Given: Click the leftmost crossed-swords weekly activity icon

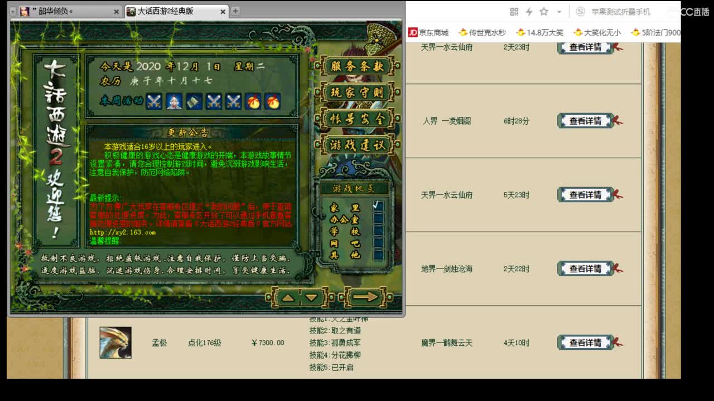Looking at the screenshot, I should [x=154, y=101].
